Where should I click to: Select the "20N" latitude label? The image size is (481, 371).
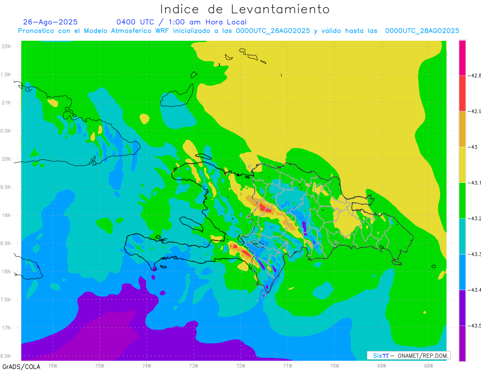click(x=6, y=159)
